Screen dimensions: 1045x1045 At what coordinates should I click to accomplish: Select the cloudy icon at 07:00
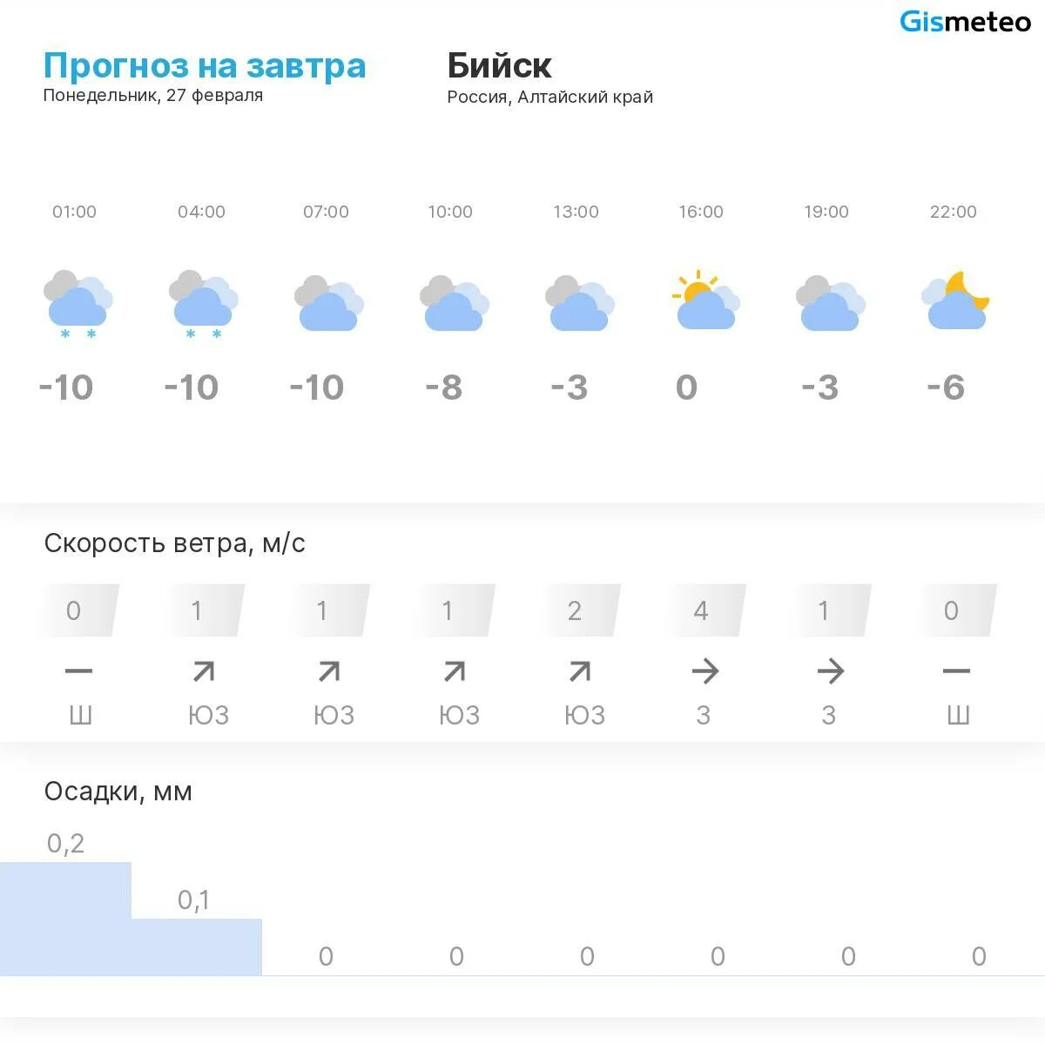(328, 303)
